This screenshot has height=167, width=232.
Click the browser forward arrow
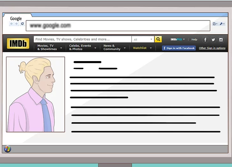[x=16, y=24]
